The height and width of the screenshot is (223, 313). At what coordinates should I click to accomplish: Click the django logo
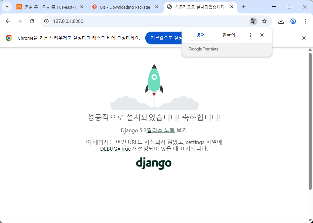pyautogui.click(x=154, y=163)
